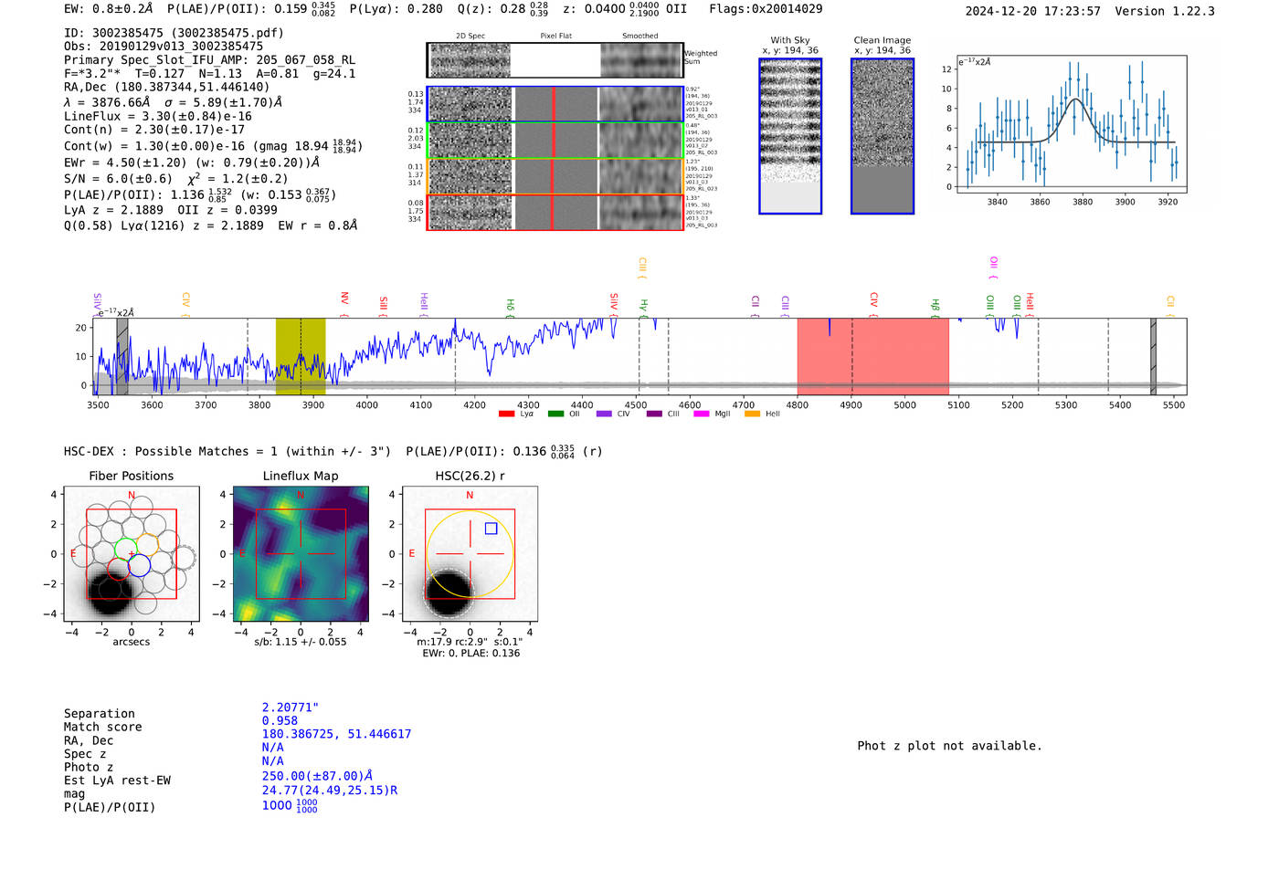
Task: Select the blue-bordered 2D spectrum row
Action: [555, 104]
